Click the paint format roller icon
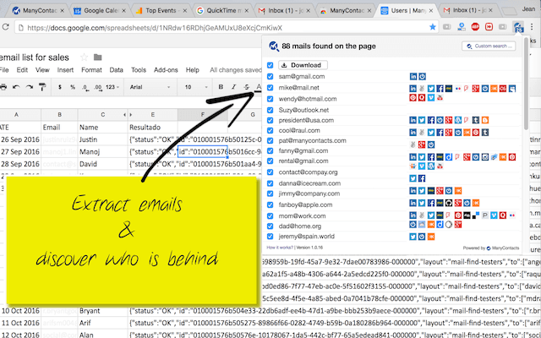 pyautogui.click(x=42, y=87)
